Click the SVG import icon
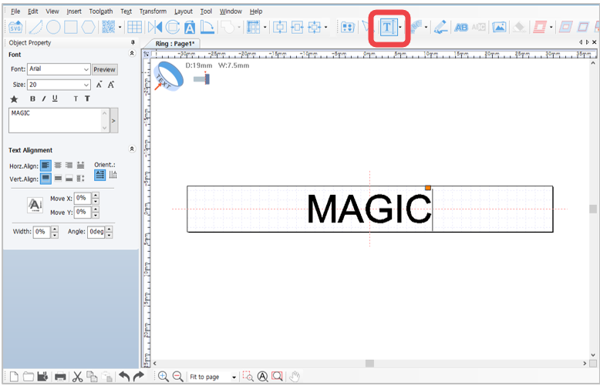Image resolution: width=600 pixels, height=386 pixels. (x=15, y=27)
